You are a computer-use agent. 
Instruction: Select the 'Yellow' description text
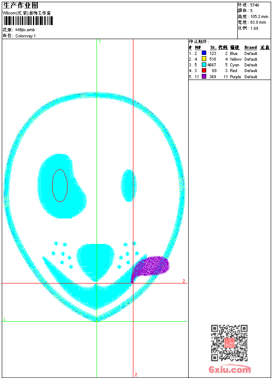pos(236,59)
